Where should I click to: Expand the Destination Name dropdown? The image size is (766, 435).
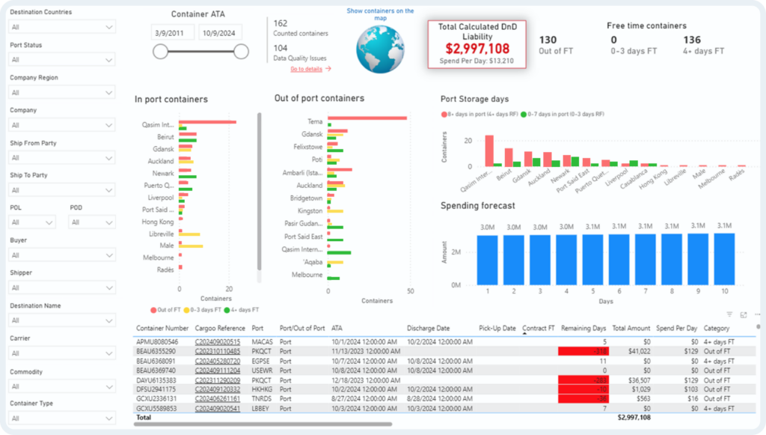[x=62, y=320]
